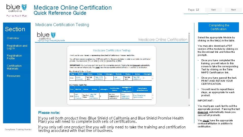243x137 pixels.
Task: Click the scroll up arrow of embedded page
Action: 189,33
